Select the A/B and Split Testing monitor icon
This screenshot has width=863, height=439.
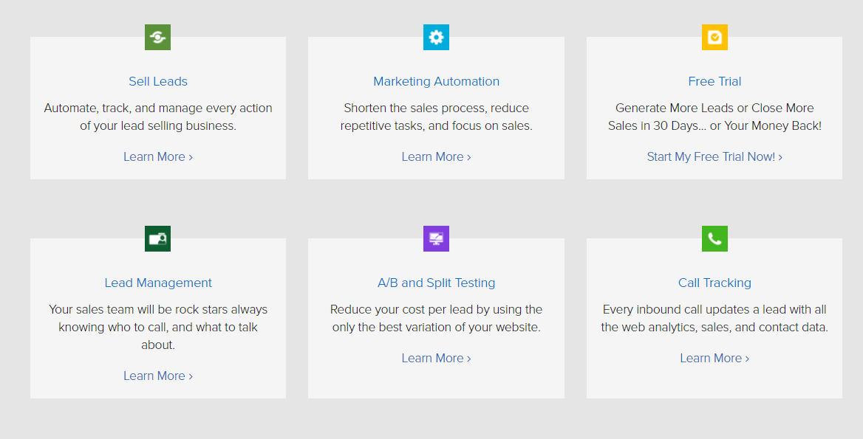tap(436, 238)
